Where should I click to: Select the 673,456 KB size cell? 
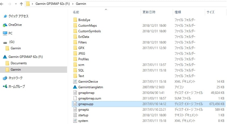tap(217, 104)
